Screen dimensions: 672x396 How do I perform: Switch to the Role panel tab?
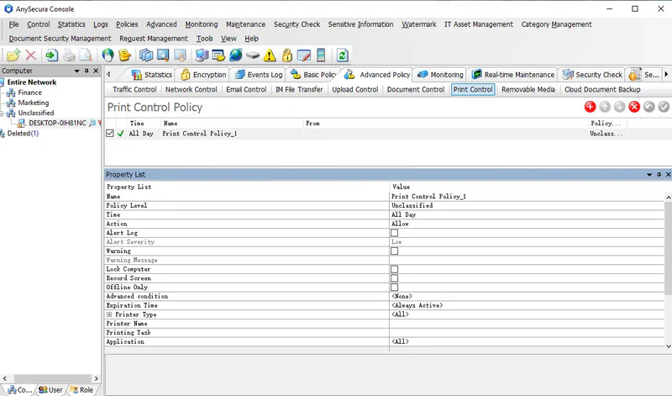coord(81,389)
